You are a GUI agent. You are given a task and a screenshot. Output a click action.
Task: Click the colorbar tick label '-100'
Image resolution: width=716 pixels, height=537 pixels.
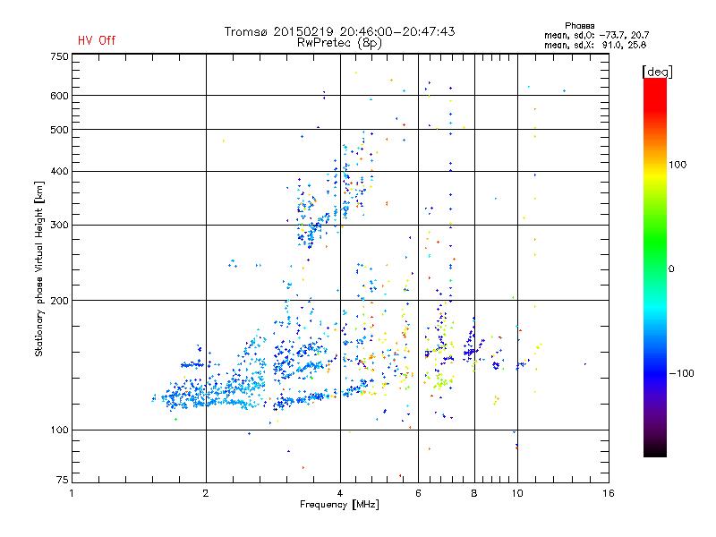(681, 373)
